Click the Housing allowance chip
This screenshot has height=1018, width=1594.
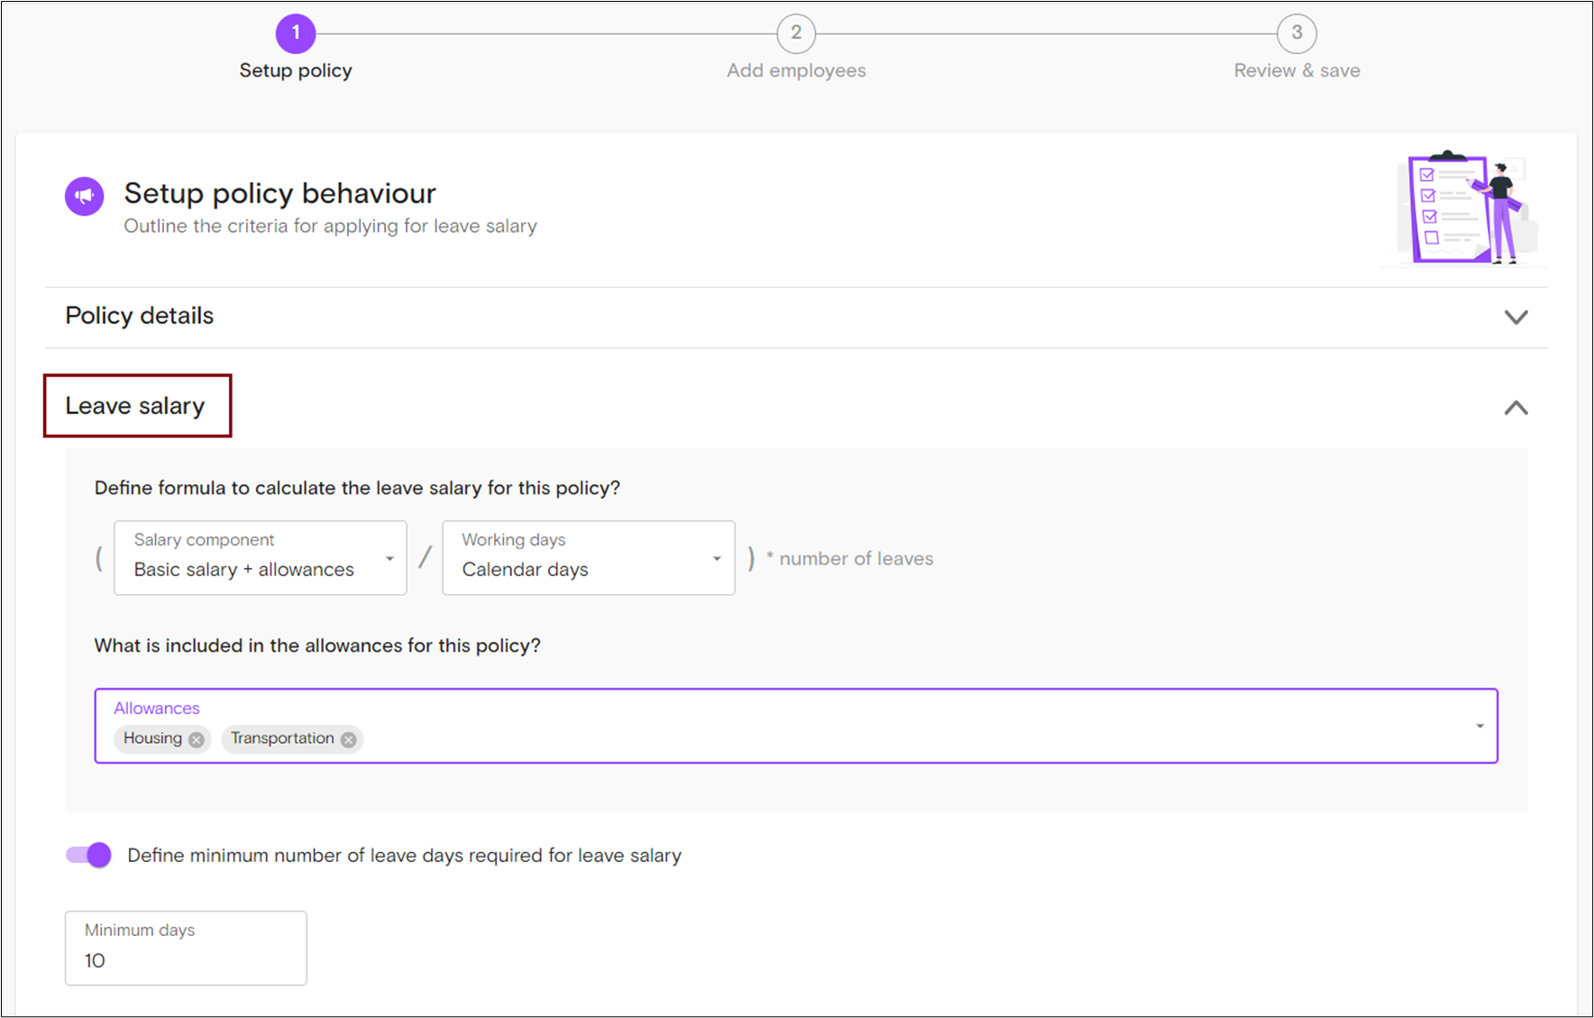pos(152,738)
